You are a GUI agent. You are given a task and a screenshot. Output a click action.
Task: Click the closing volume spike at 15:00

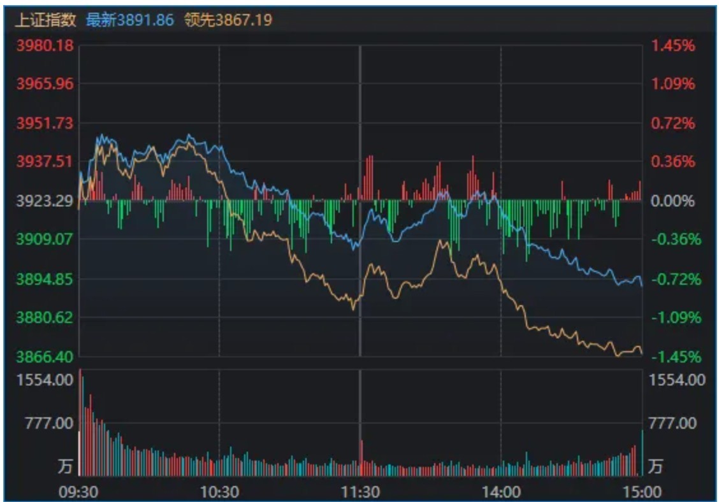pyautogui.click(x=642, y=453)
